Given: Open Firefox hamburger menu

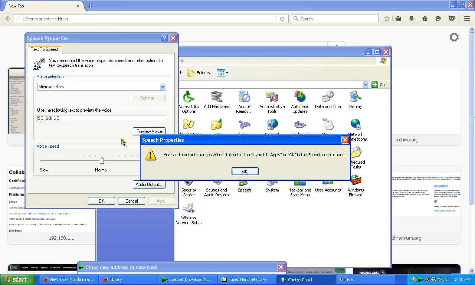Looking at the screenshot, I should tap(467, 19).
